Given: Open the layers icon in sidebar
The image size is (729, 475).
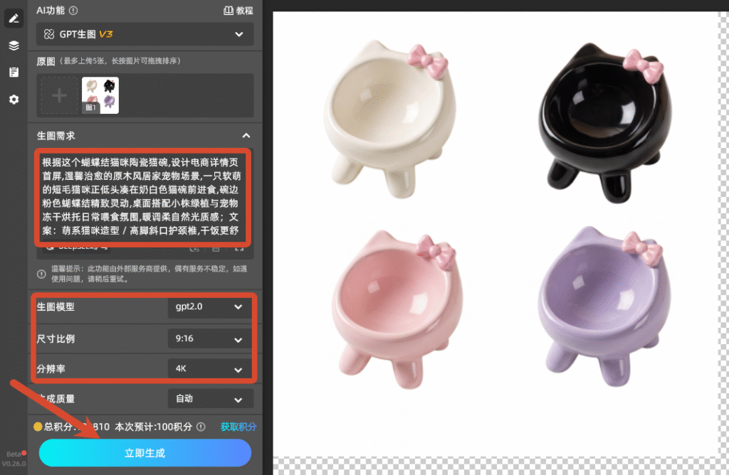Looking at the screenshot, I should (x=14, y=46).
